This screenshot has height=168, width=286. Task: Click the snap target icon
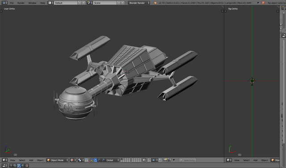point(160,160)
